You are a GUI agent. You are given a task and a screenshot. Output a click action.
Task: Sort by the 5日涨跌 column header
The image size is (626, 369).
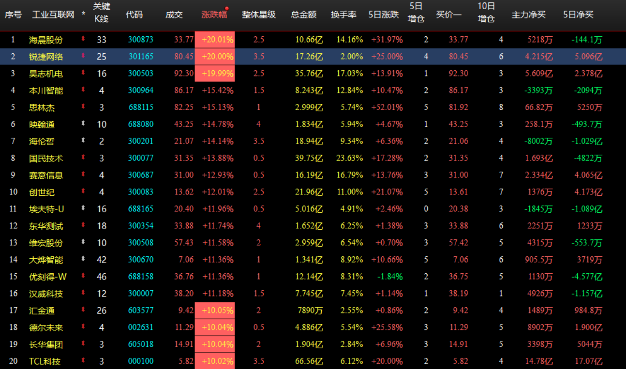coord(384,15)
